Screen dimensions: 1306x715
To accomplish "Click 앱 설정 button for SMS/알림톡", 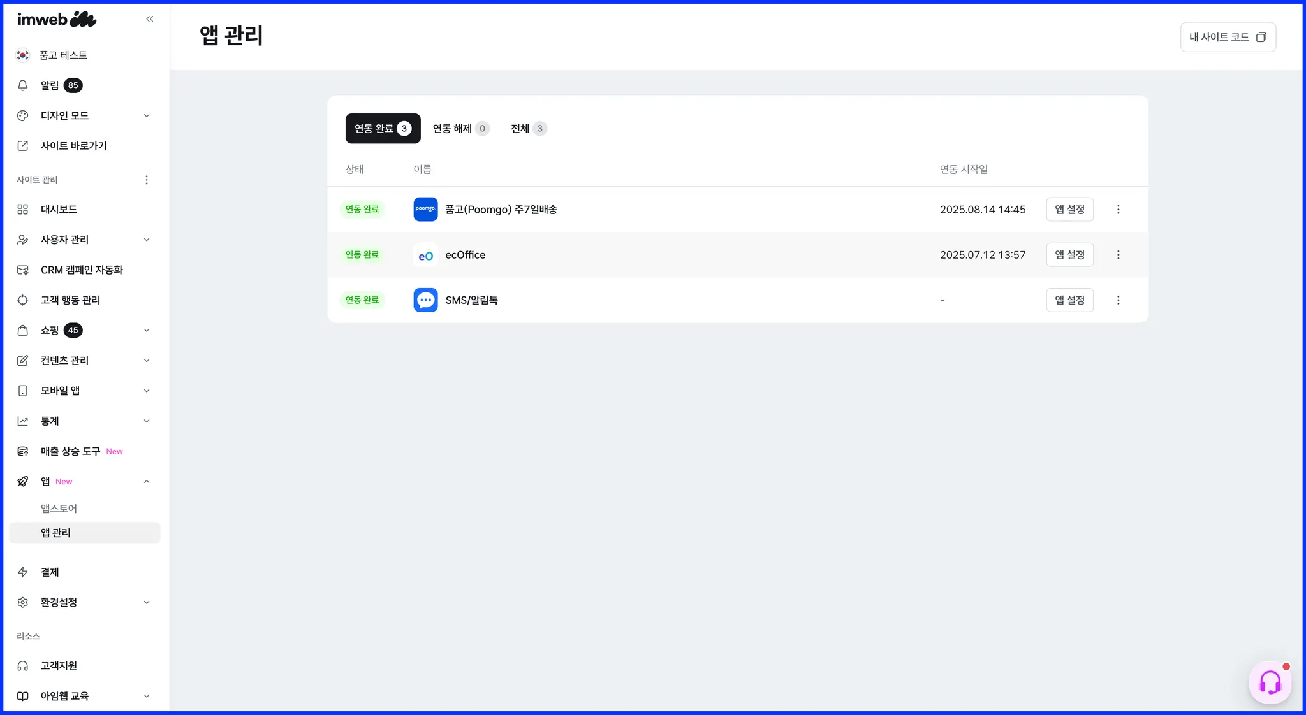I will coord(1069,300).
